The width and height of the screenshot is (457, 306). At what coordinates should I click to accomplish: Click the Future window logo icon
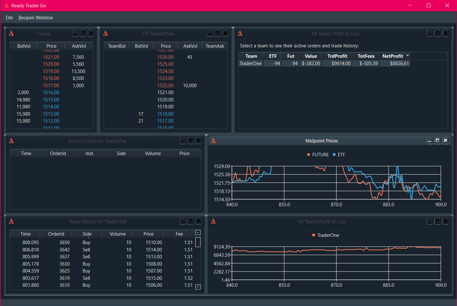11,33
